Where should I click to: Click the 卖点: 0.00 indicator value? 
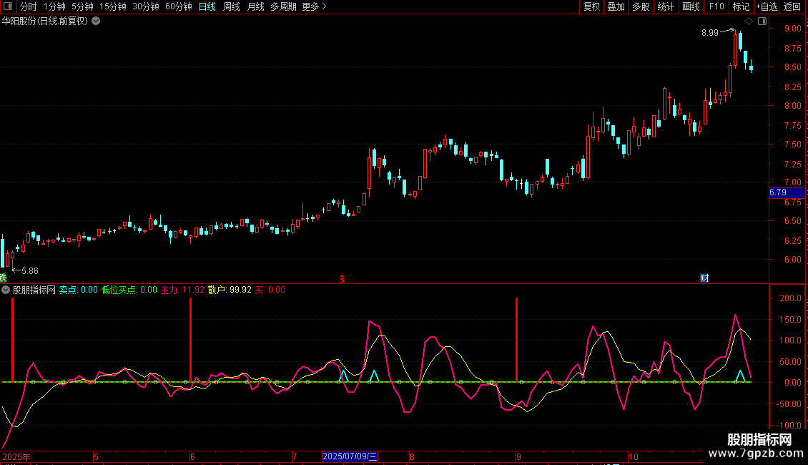click(x=79, y=290)
